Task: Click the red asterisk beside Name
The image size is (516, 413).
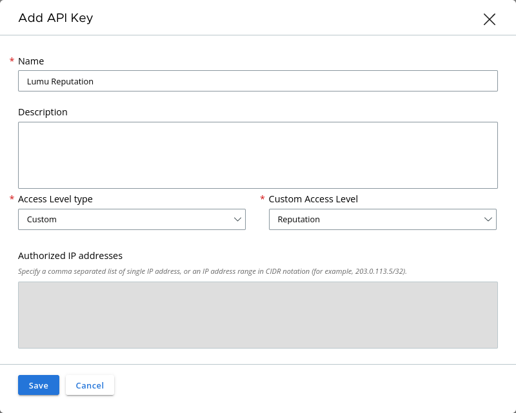Action: tap(12, 61)
